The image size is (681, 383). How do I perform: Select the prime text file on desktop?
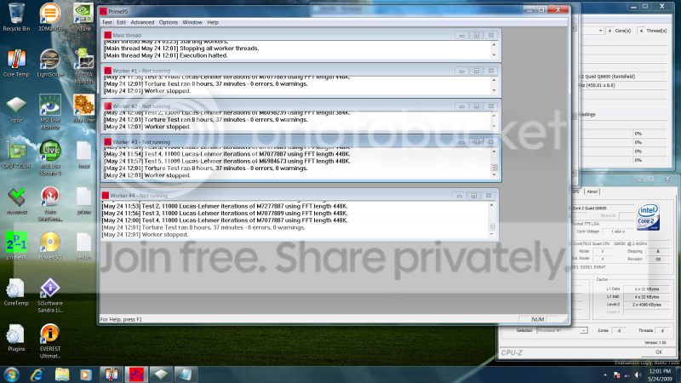[x=83, y=201]
